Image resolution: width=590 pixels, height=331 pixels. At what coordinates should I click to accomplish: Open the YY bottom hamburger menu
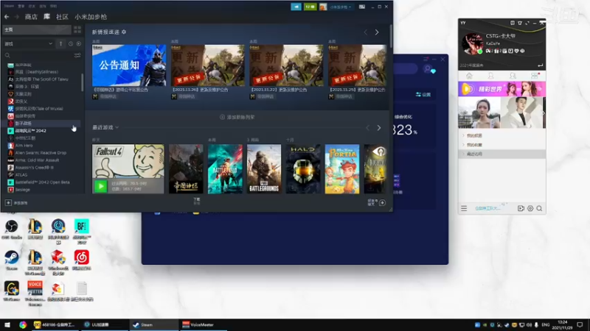[464, 208]
